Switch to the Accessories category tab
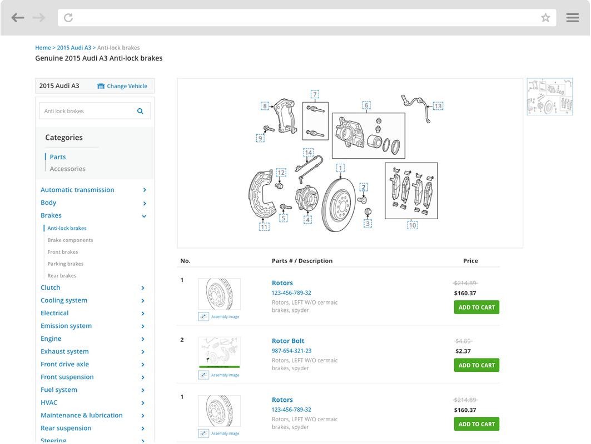The image size is (591, 444). 67,169
